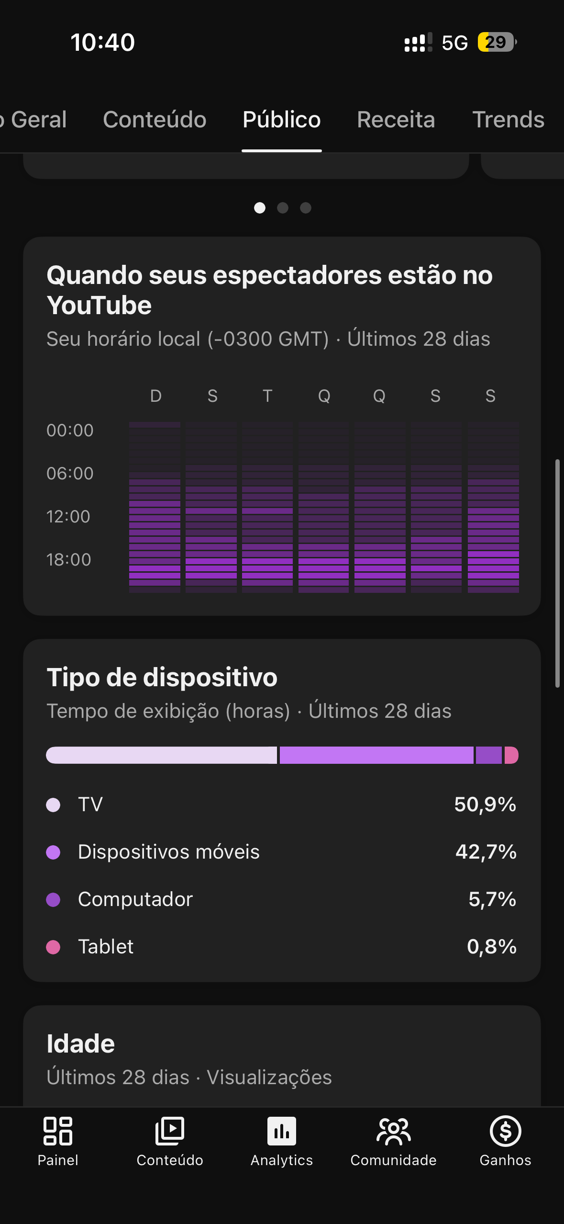Switch to the Conteúdo tab
Screen dimensions: 564x1224
pyautogui.click(x=155, y=119)
